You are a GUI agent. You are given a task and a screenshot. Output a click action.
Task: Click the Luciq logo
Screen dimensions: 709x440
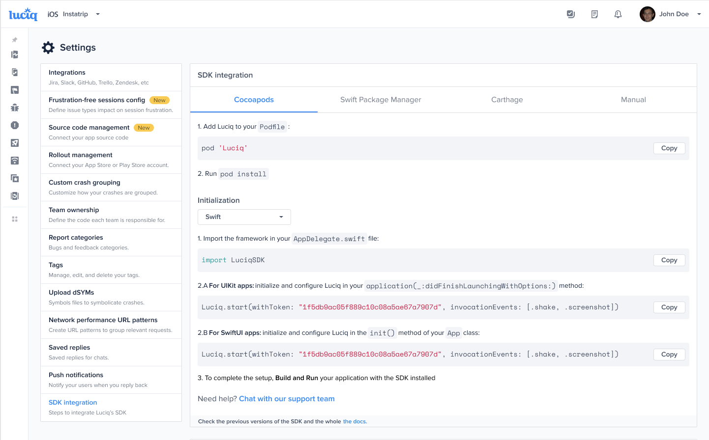(x=23, y=15)
